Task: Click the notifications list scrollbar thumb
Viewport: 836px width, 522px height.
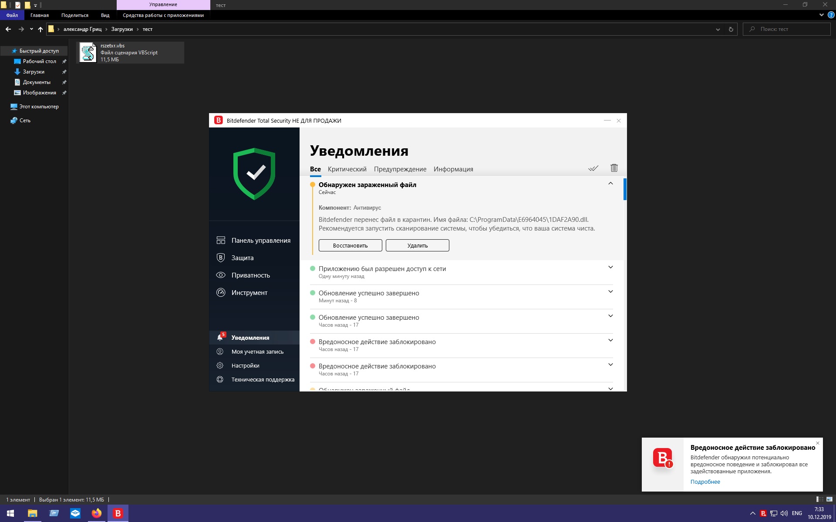Action: (x=625, y=189)
